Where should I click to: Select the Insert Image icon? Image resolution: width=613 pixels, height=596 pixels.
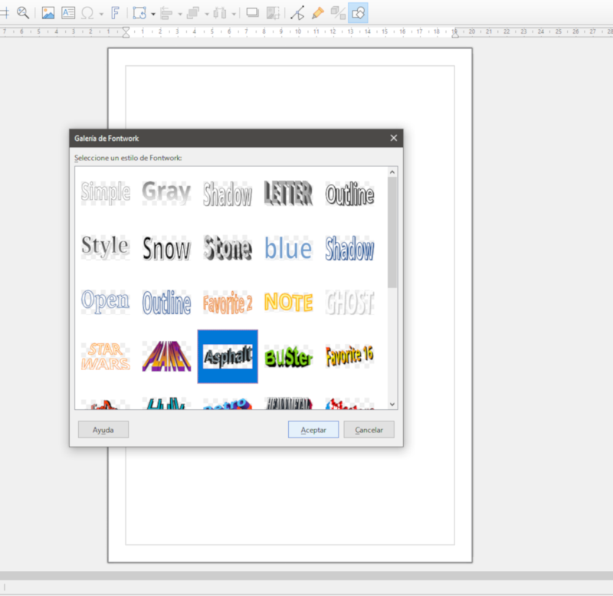coord(49,12)
